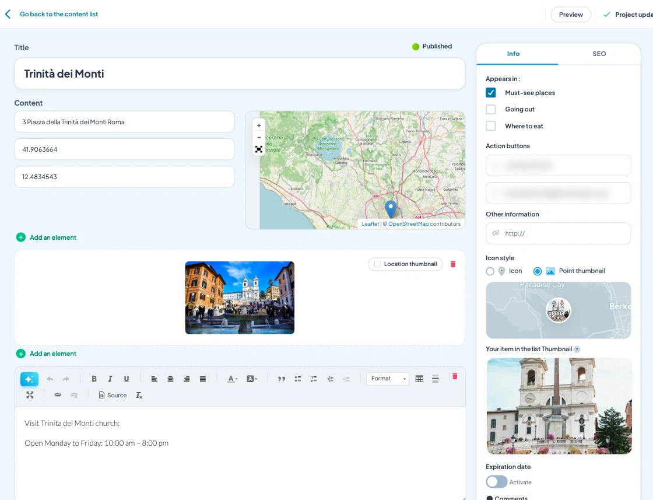This screenshot has width=653, height=500.
Task: Click the thumbnail help question icon
Action: point(577,349)
